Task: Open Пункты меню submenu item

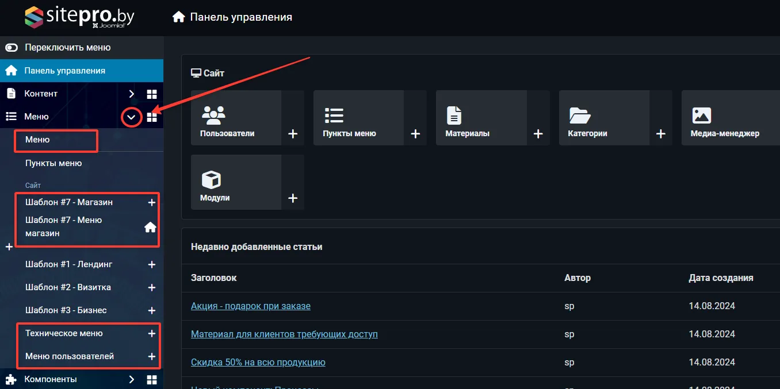Action: pyautogui.click(x=53, y=163)
